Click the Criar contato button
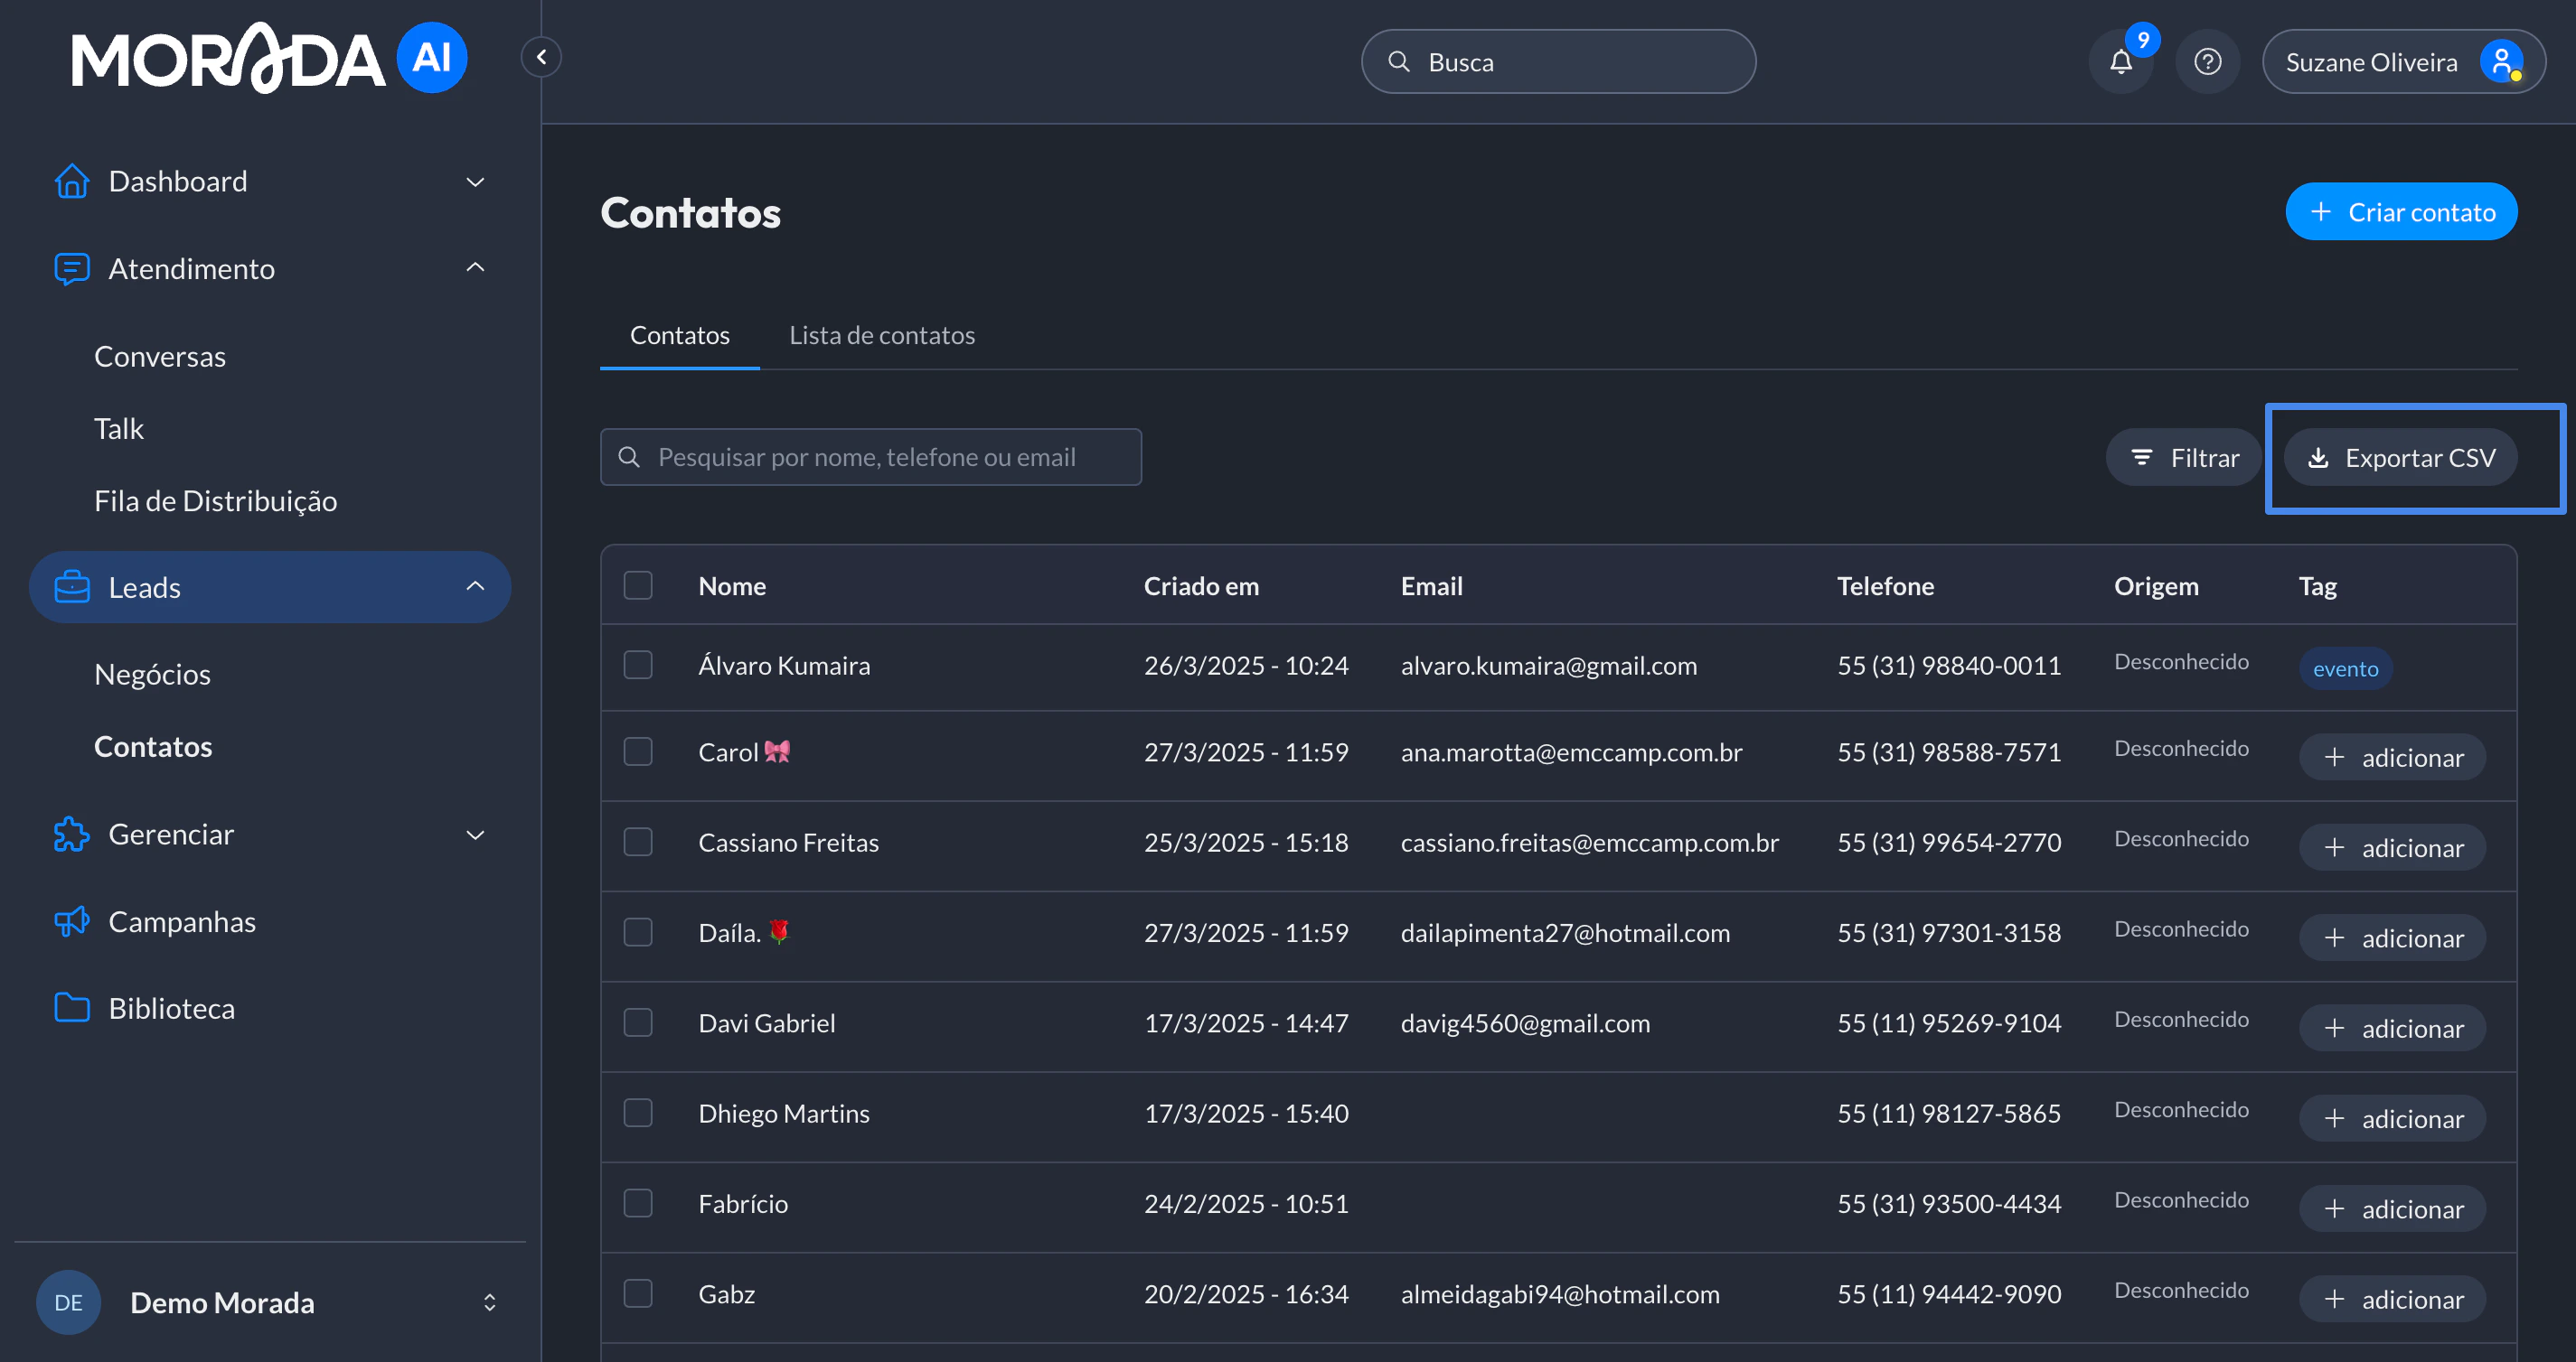 click(x=2401, y=210)
